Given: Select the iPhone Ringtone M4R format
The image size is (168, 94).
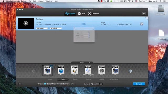Looking at the screenshot, I should [x=88, y=70].
